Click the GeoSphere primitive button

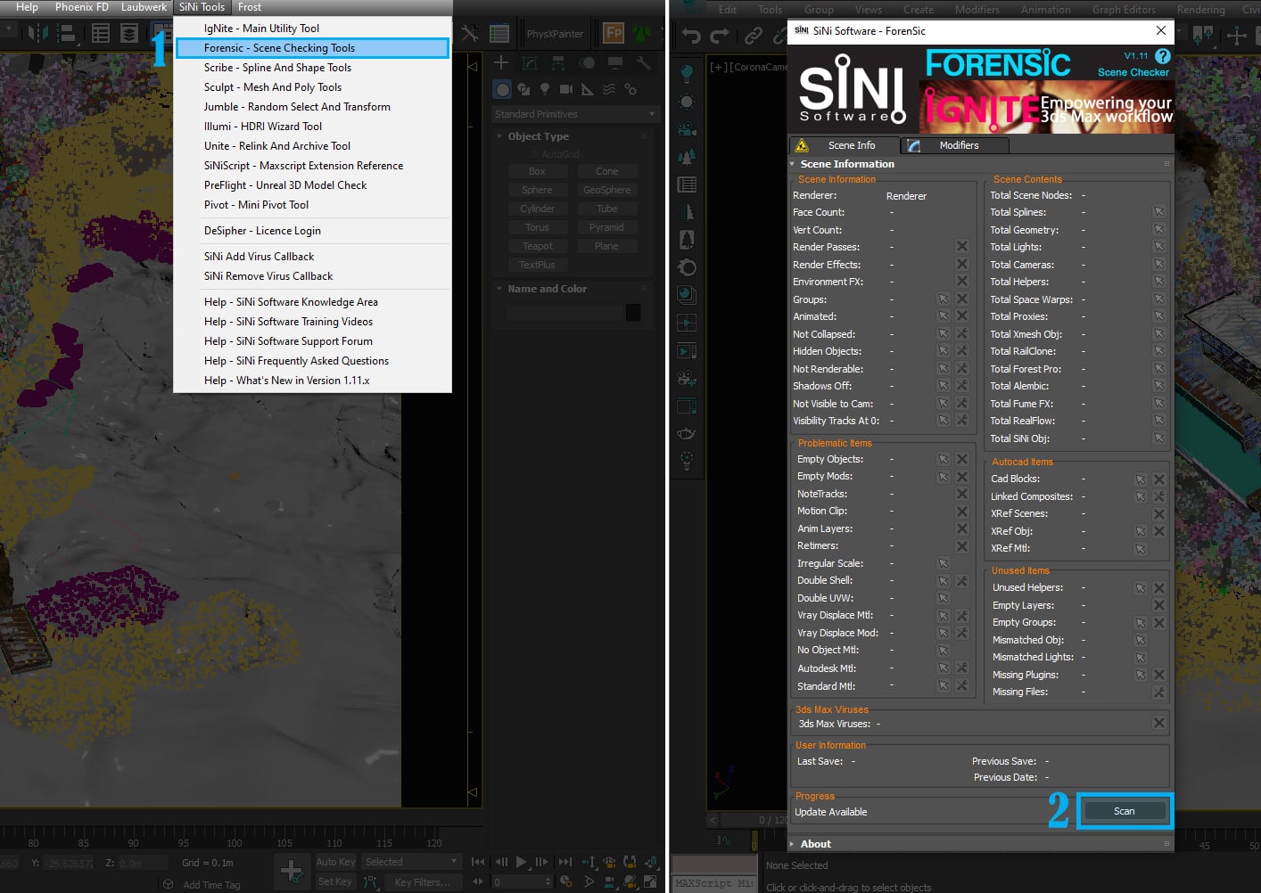click(606, 190)
